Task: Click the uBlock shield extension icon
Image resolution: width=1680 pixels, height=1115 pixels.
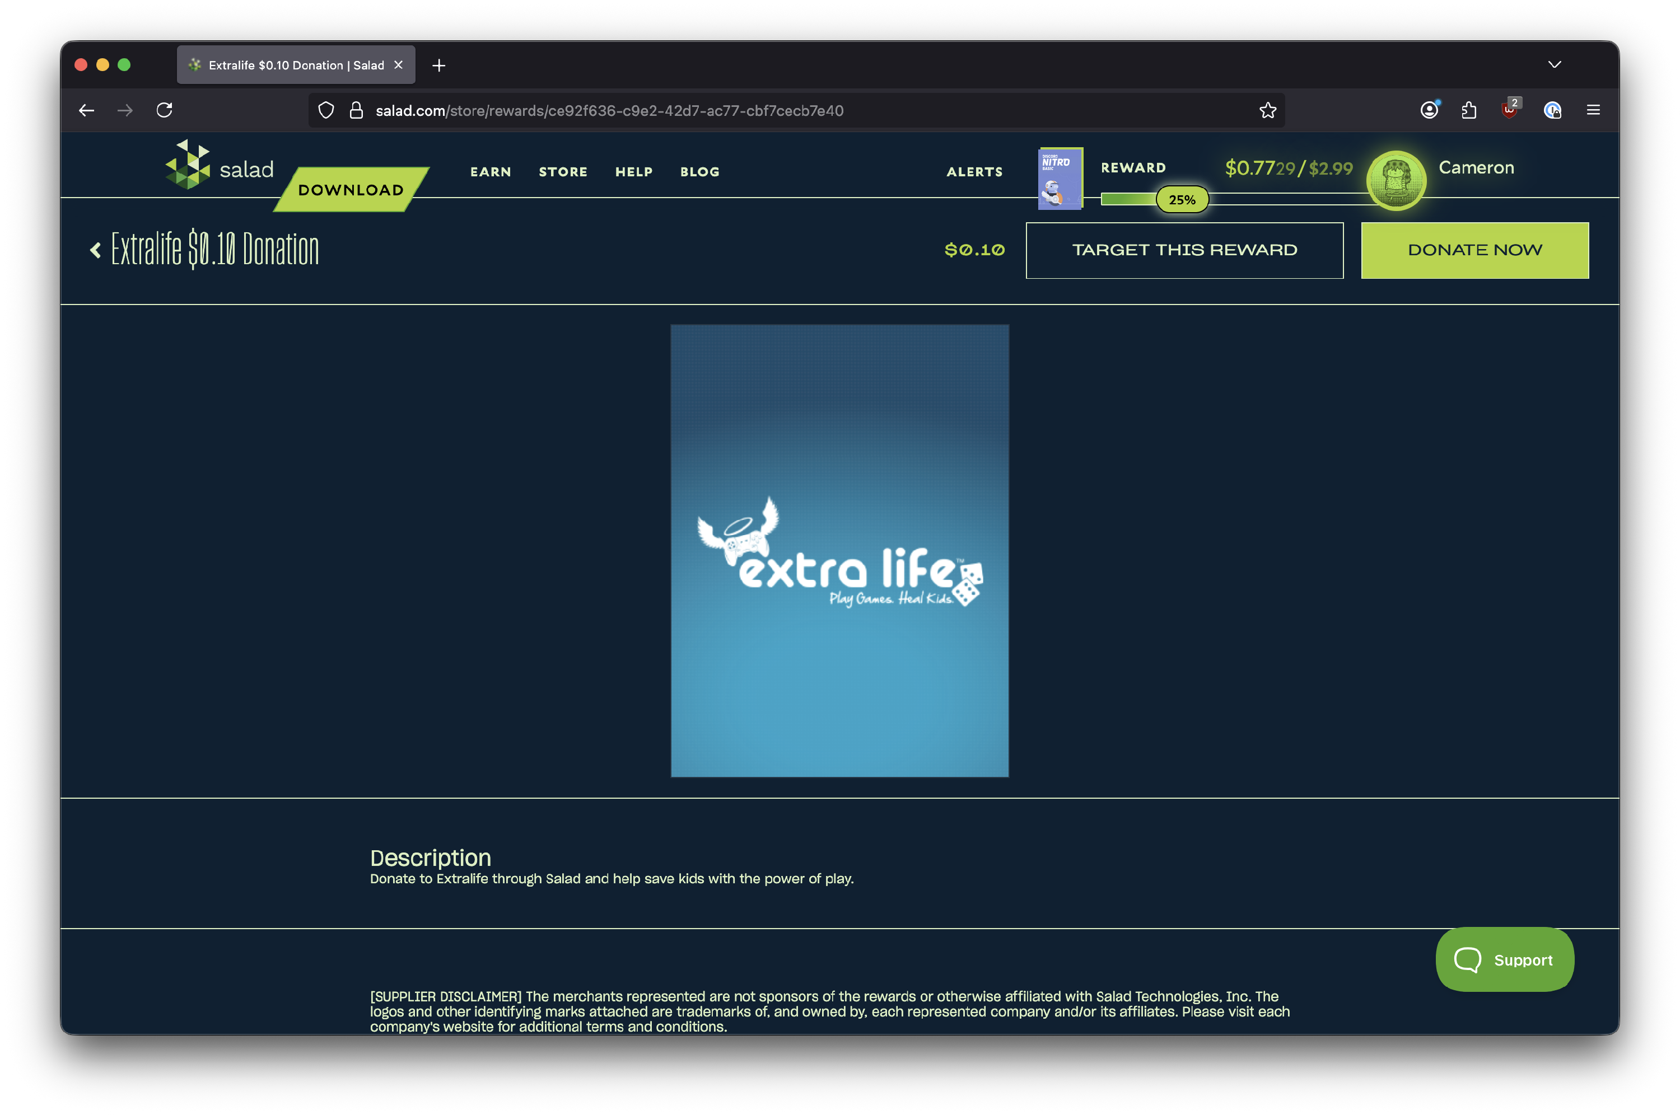Action: pos(1509,110)
